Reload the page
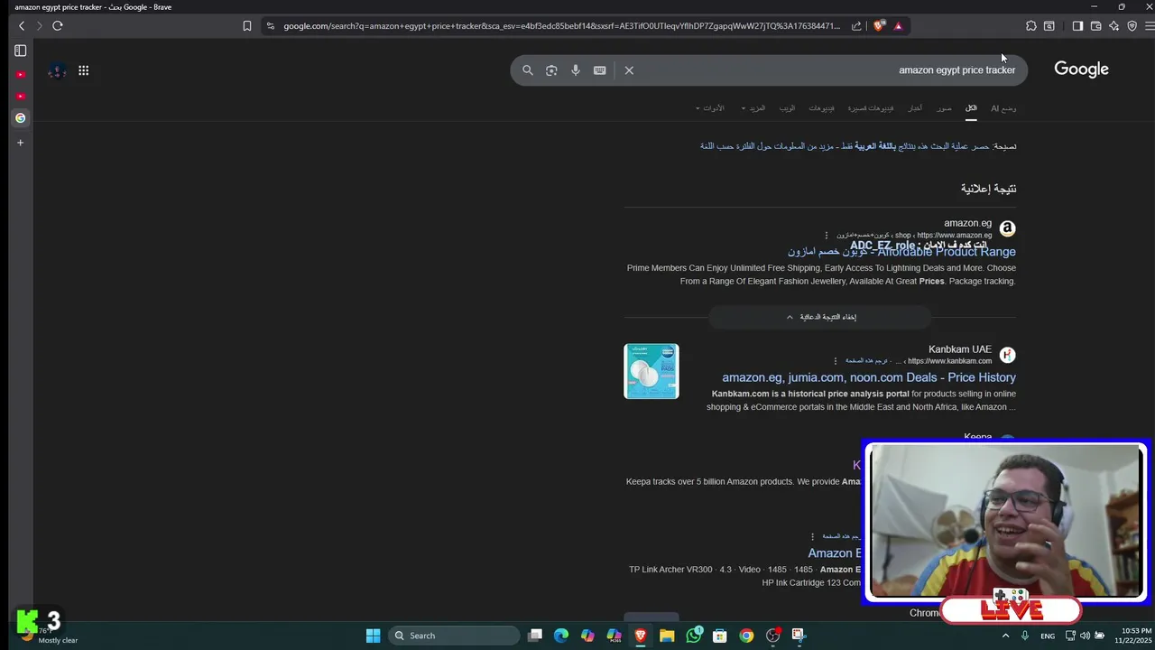 (58, 26)
